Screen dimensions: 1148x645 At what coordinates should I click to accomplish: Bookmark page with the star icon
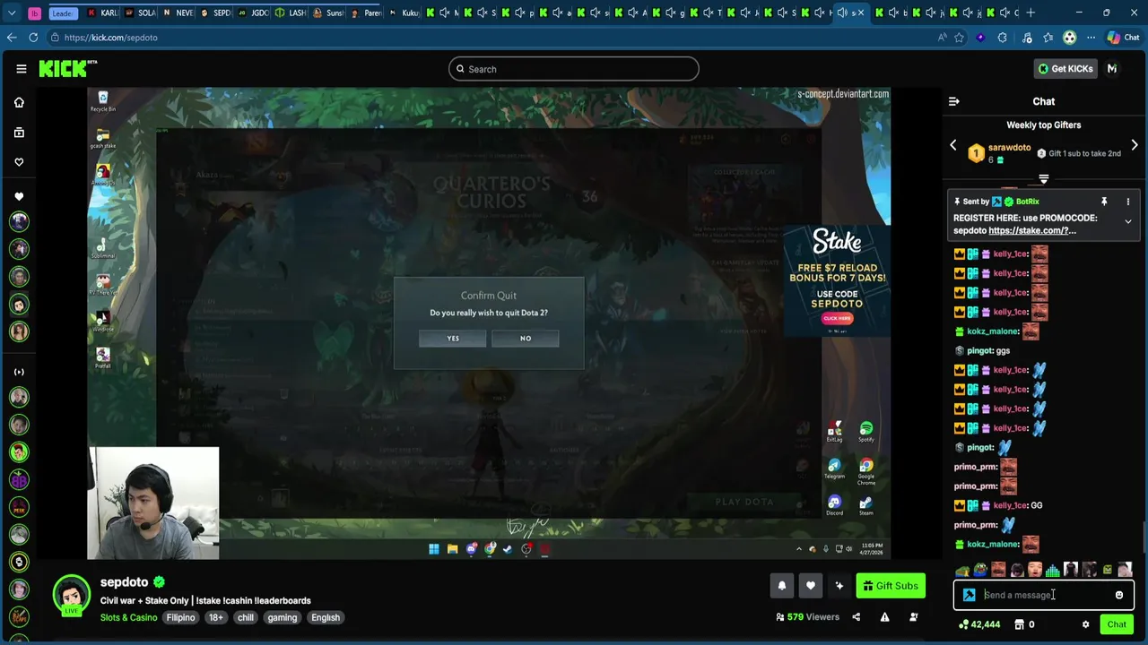pyautogui.click(x=959, y=38)
